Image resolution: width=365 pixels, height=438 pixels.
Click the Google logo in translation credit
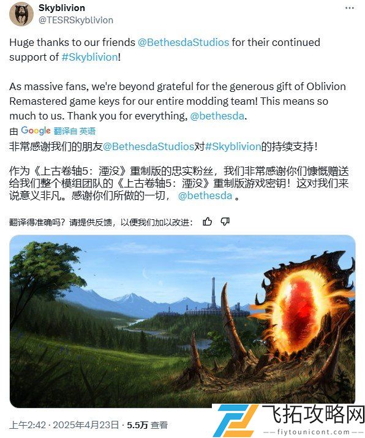click(36, 130)
